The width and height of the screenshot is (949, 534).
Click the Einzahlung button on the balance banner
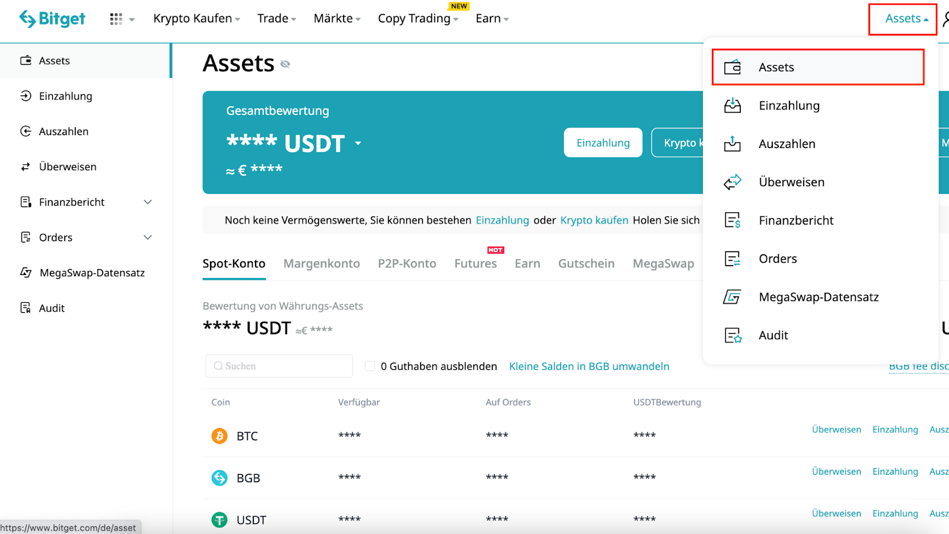click(x=603, y=142)
